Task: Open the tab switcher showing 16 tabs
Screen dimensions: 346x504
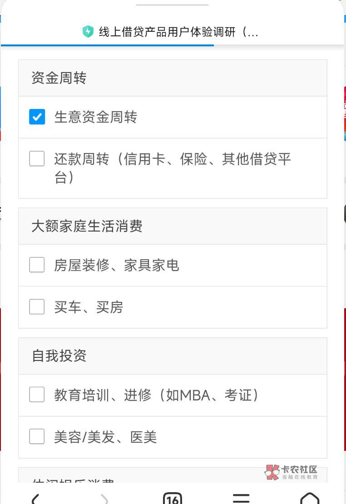Action: [x=173, y=499]
